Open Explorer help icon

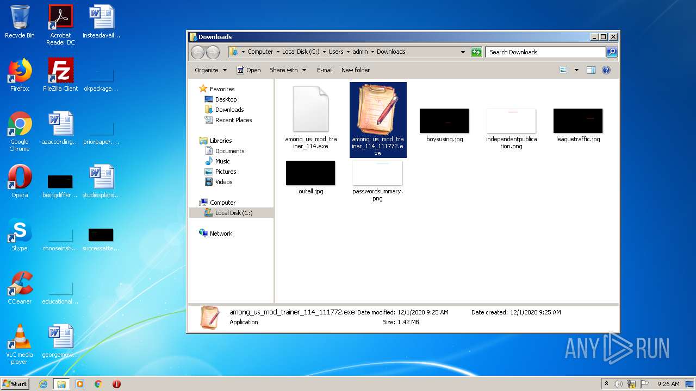pyautogui.click(x=606, y=70)
